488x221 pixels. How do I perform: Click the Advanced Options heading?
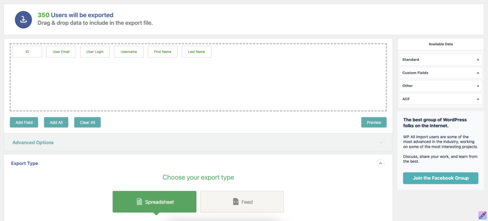(x=33, y=143)
